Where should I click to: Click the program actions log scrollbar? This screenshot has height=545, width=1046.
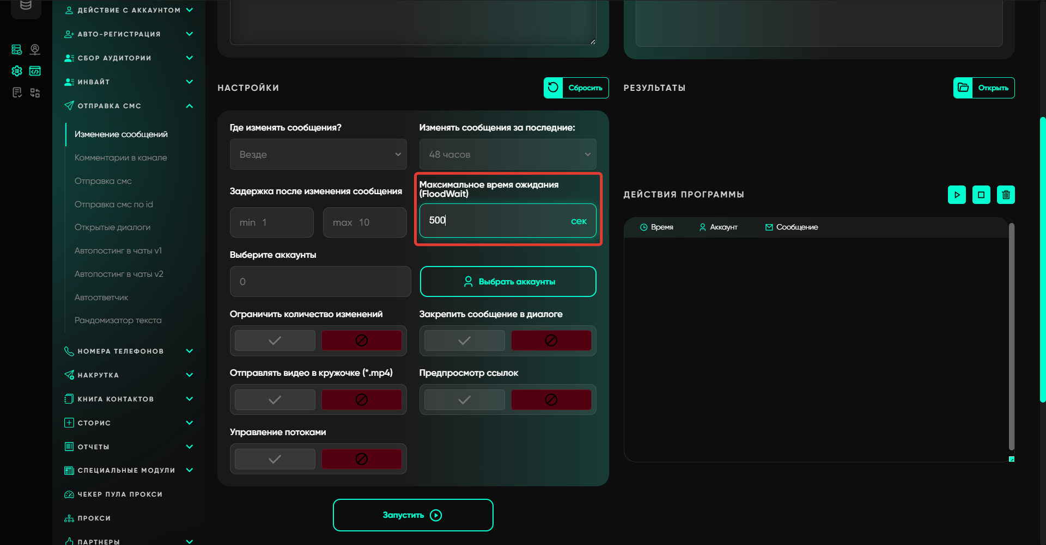click(x=1011, y=337)
